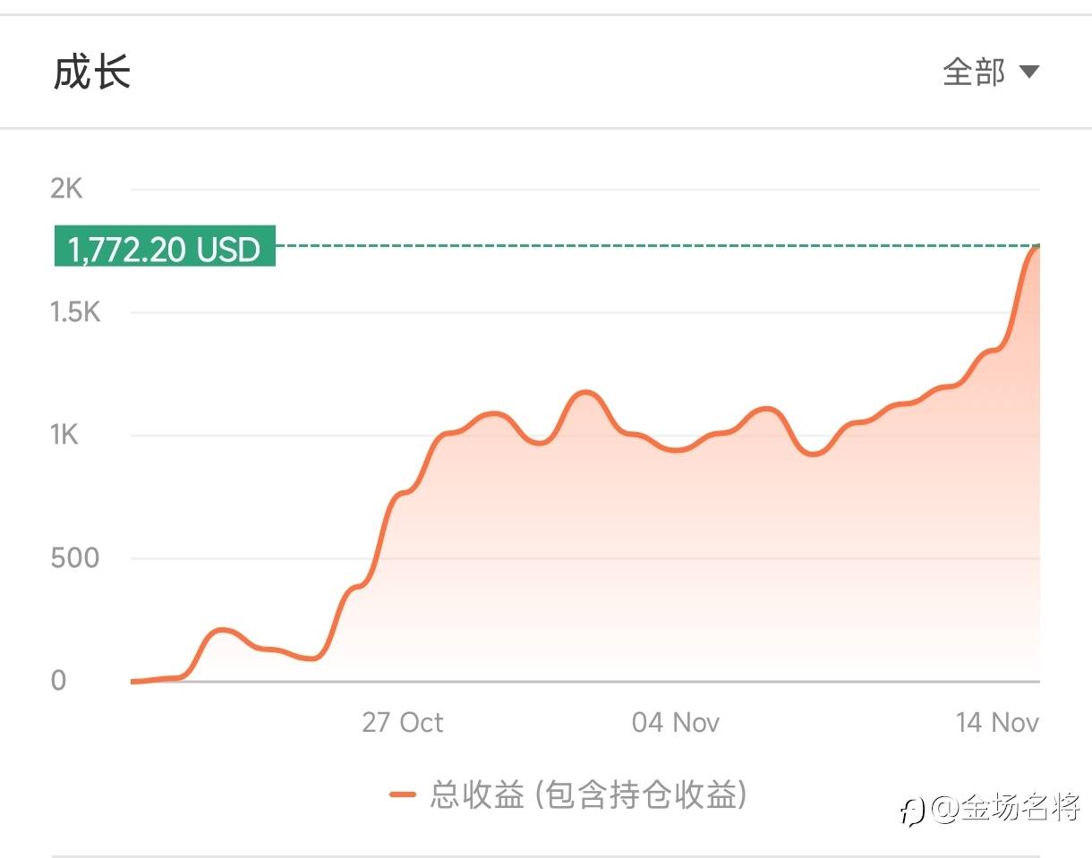1092x858 pixels.
Task: Click the 2K y-axis label
Action: click(66, 189)
